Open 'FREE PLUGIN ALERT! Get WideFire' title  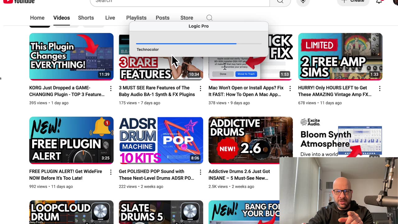pyautogui.click(x=66, y=175)
